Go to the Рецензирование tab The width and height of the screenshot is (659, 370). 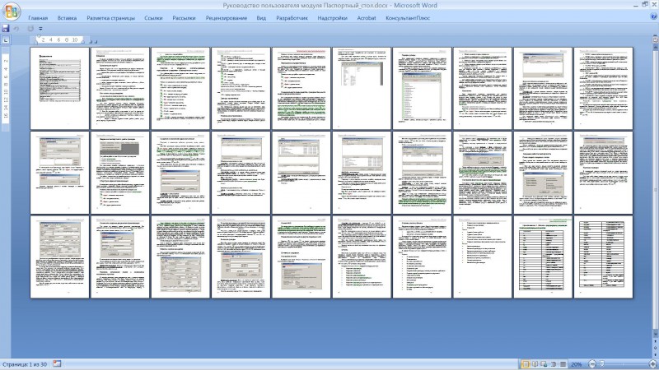[x=226, y=18]
